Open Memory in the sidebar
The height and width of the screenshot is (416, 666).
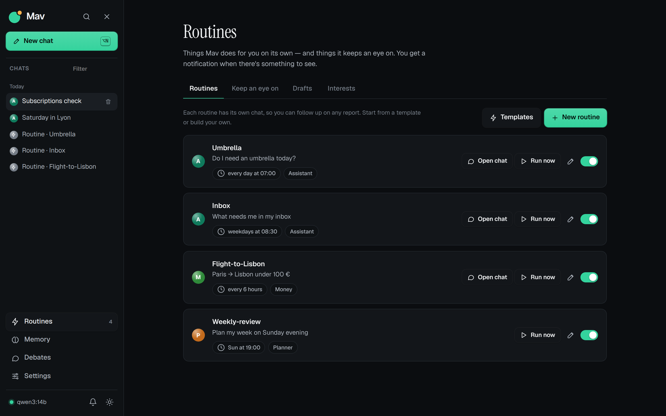(x=62, y=339)
